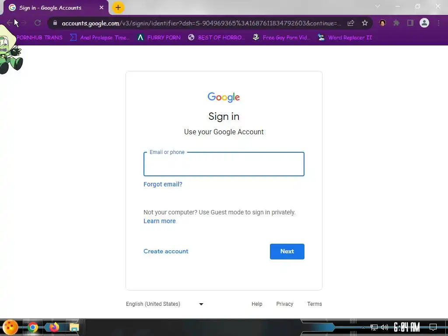Viewport: 448px width, 336px height.
Task: Click the volume speaker tray icon
Action: [385, 327]
